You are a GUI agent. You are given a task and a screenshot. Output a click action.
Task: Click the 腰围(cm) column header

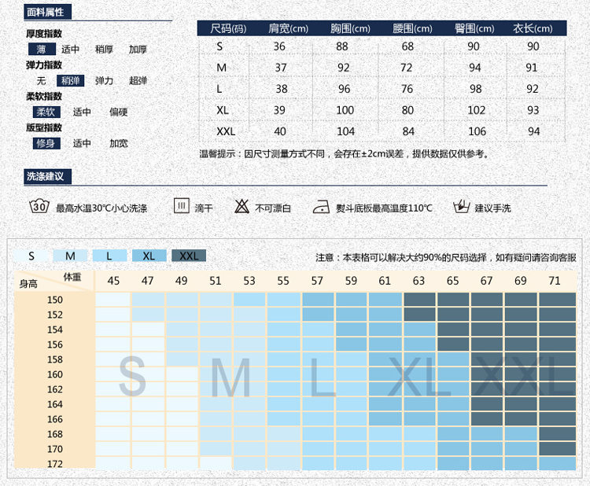412,28
